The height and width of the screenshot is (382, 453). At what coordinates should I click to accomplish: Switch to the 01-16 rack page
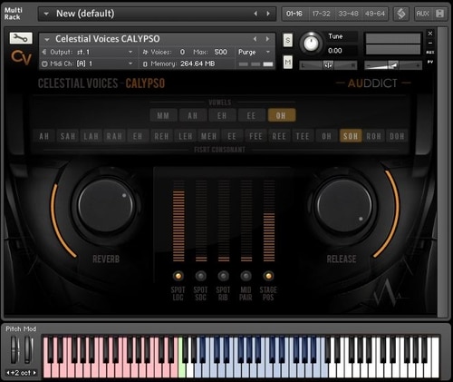pyautogui.click(x=294, y=14)
